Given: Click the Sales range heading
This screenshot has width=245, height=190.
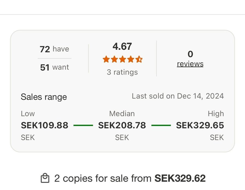Looking at the screenshot, I should click(44, 97).
